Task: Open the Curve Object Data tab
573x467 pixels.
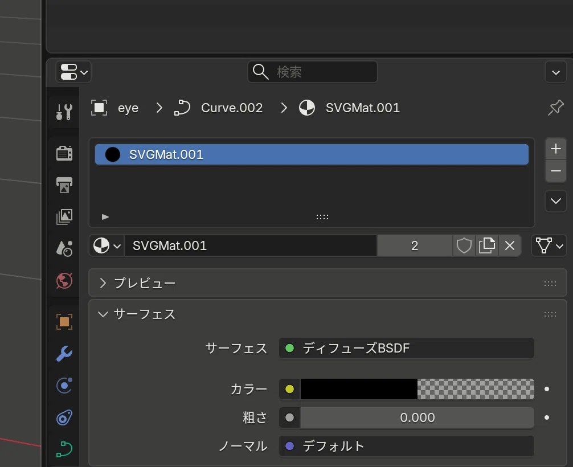Action: (x=64, y=449)
